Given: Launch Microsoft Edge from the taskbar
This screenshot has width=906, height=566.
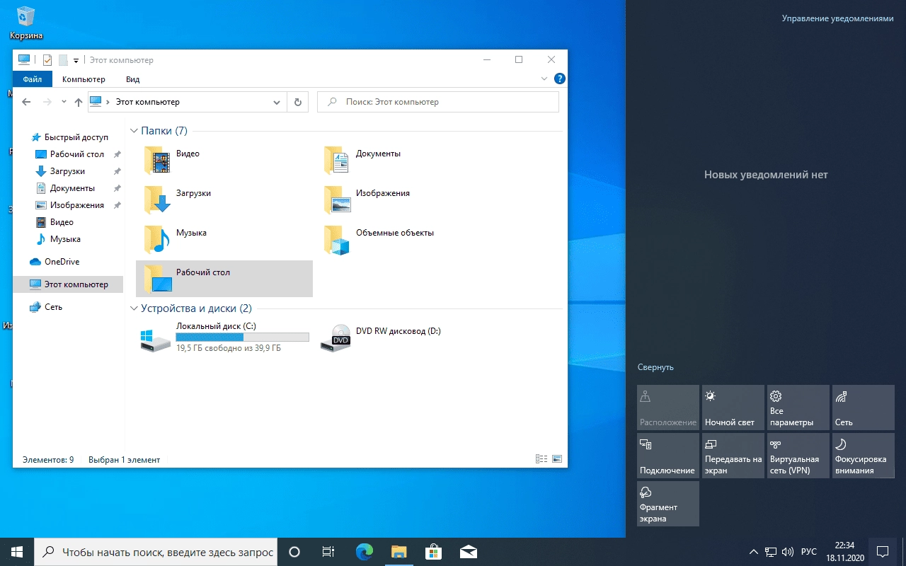Looking at the screenshot, I should (364, 551).
